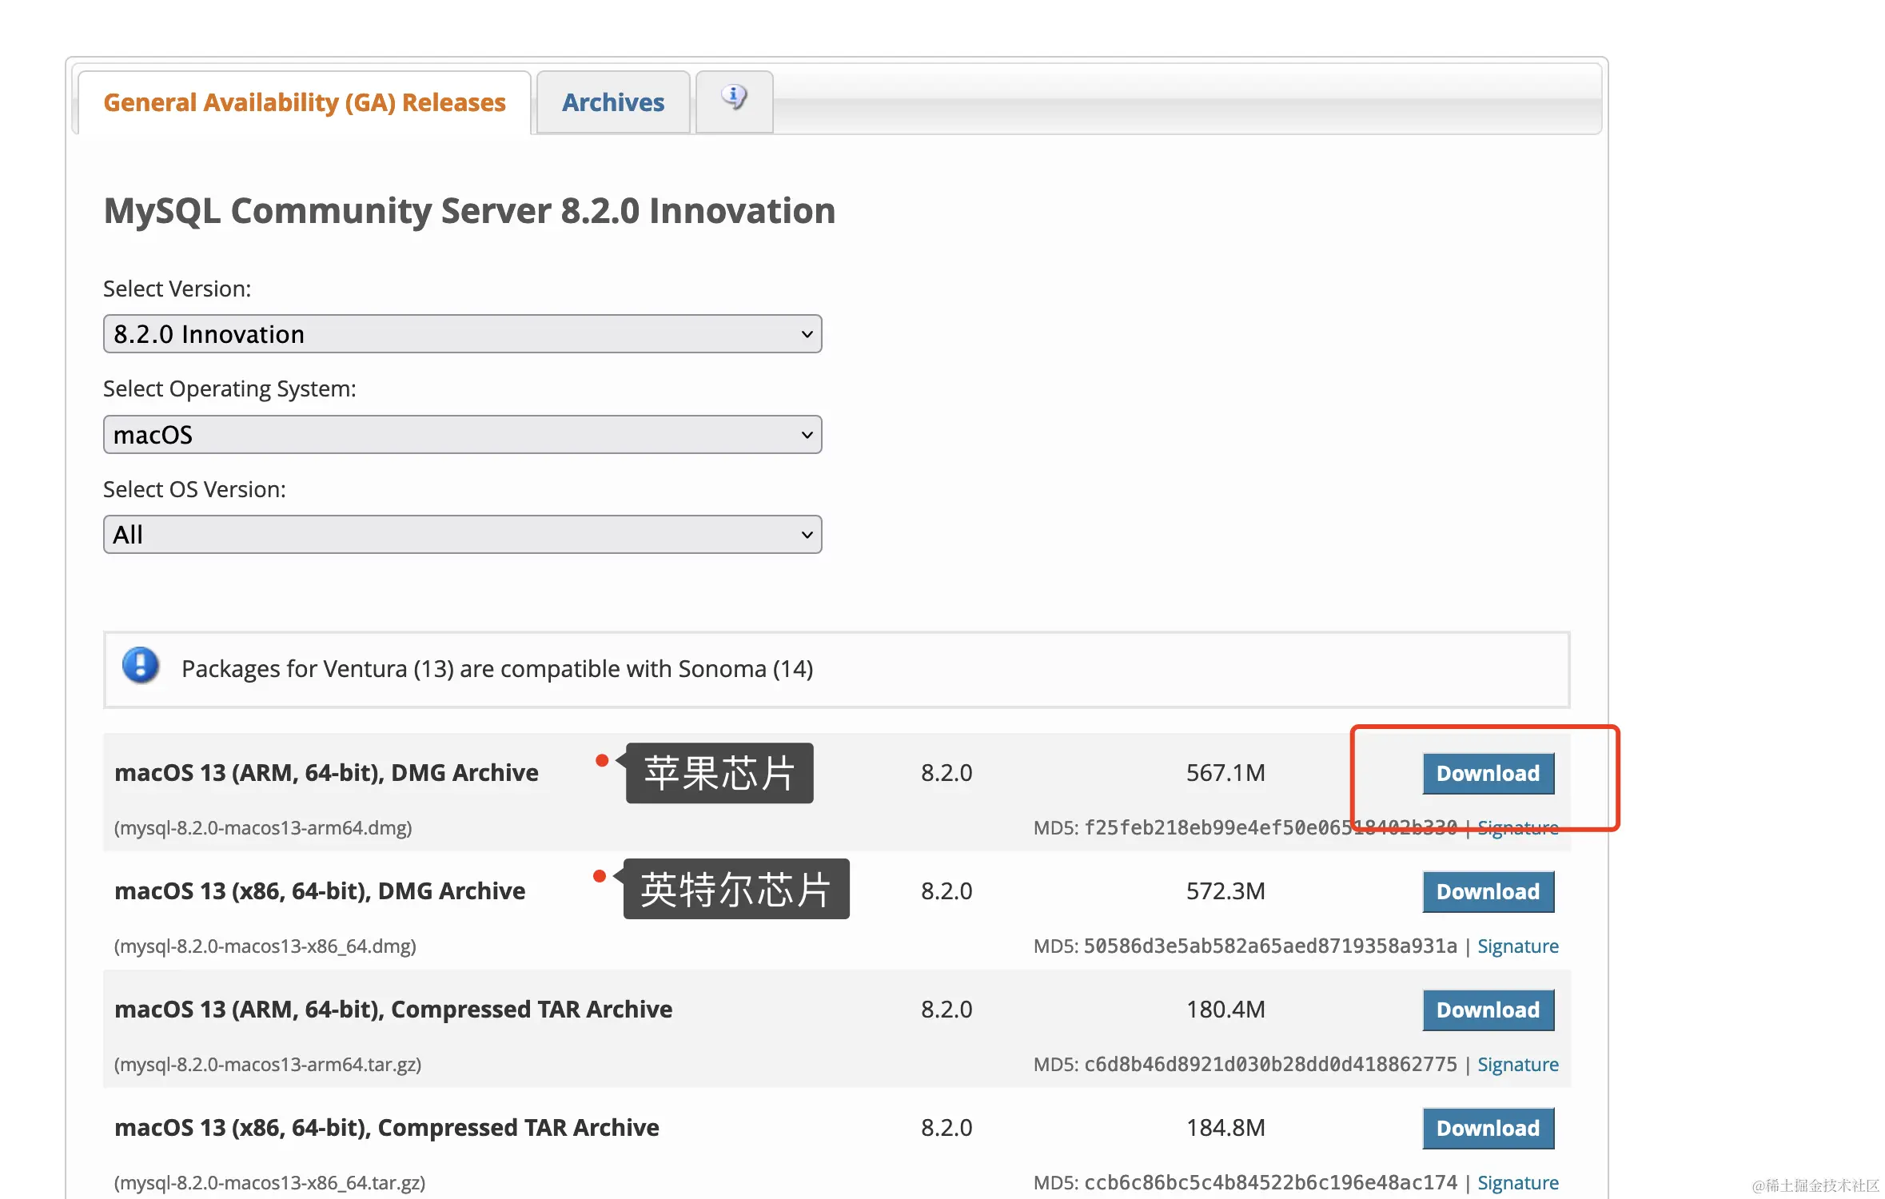Open Signature link for x86_64.tar.gz
The width and height of the screenshot is (1885, 1199).
tap(1517, 1182)
